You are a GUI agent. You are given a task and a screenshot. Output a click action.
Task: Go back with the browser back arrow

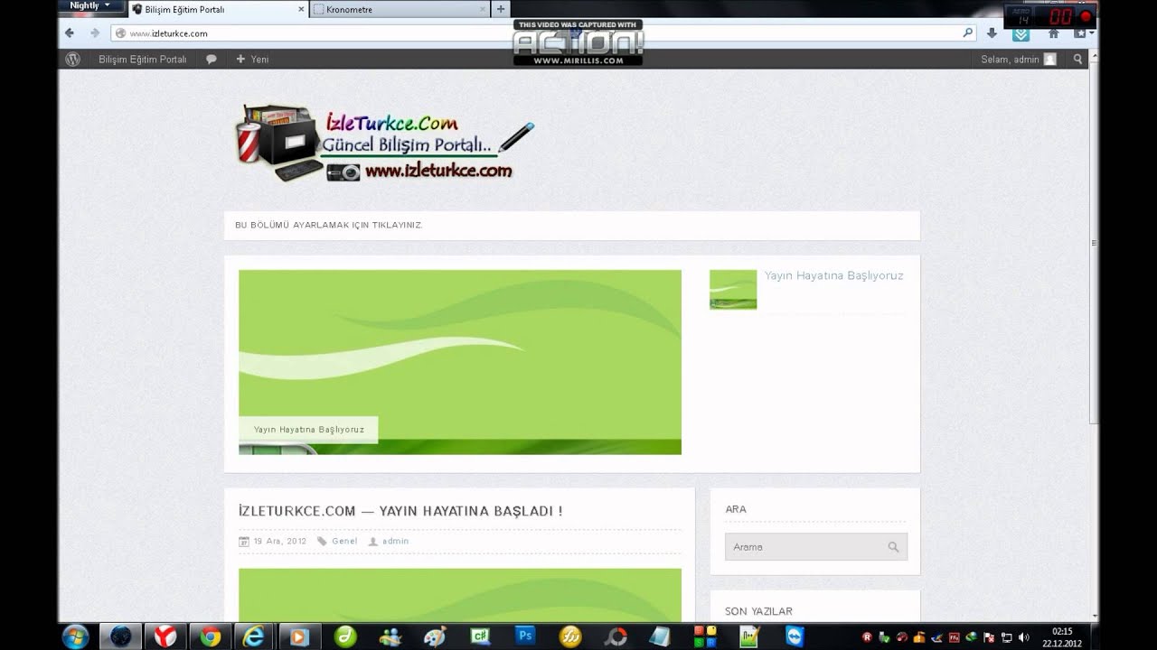tap(70, 33)
